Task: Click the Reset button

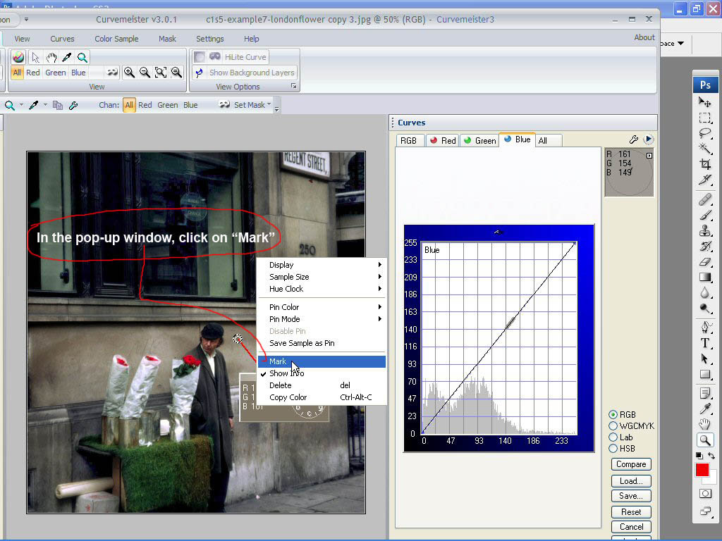Action: click(631, 512)
